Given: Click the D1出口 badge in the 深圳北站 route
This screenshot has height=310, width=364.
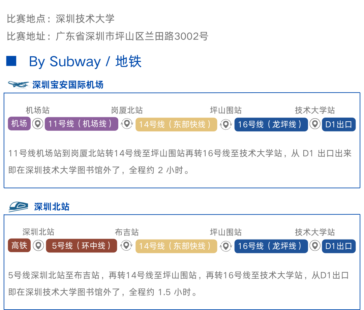Looking at the screenshot, I should coord(339,246).
